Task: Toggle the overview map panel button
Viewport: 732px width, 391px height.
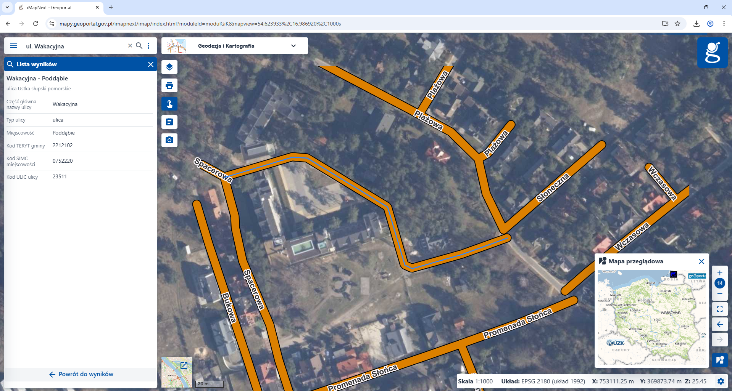Action: click(x=720, y=360)
